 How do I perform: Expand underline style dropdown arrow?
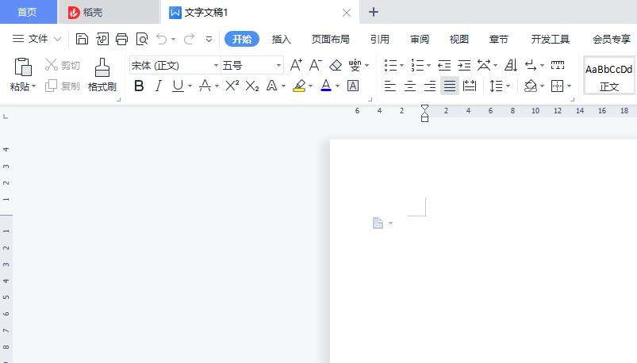coord(190,86)
